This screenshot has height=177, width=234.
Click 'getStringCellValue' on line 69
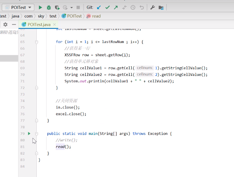pos(182,68)
